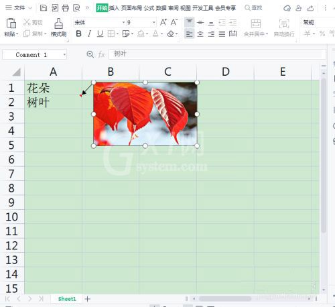Toggle align text right
Viewport: 335px width, 307px height.
pos(211,34)
